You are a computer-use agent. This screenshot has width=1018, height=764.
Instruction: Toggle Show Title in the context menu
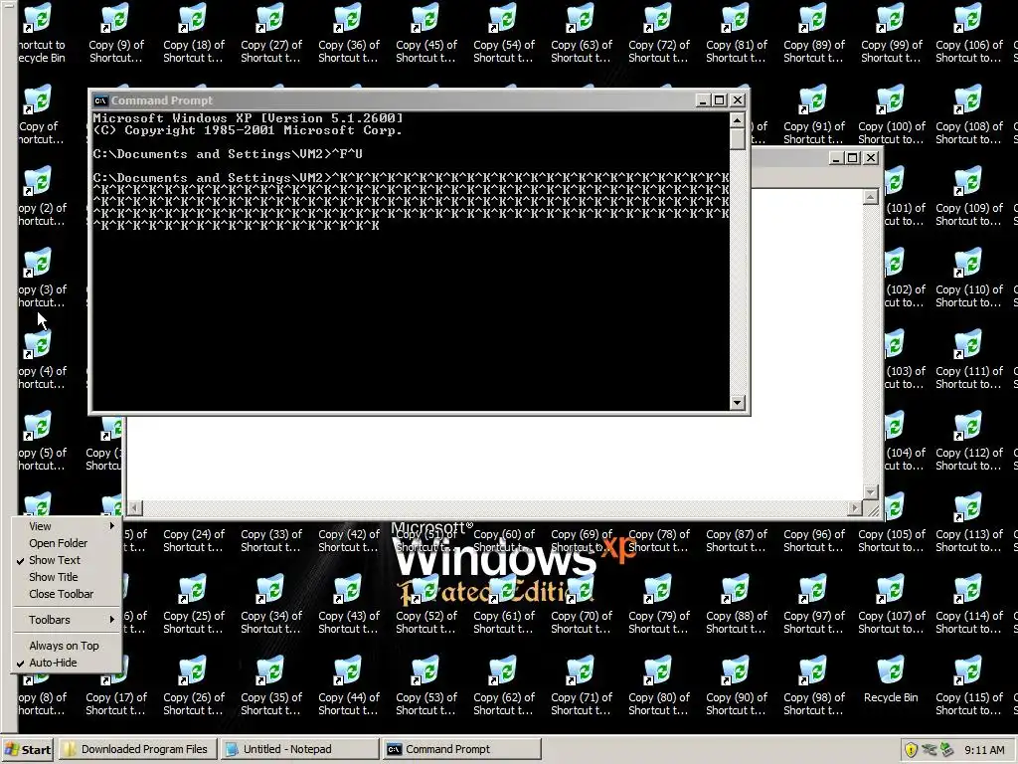pyautogui.click(x=67, y=577)
